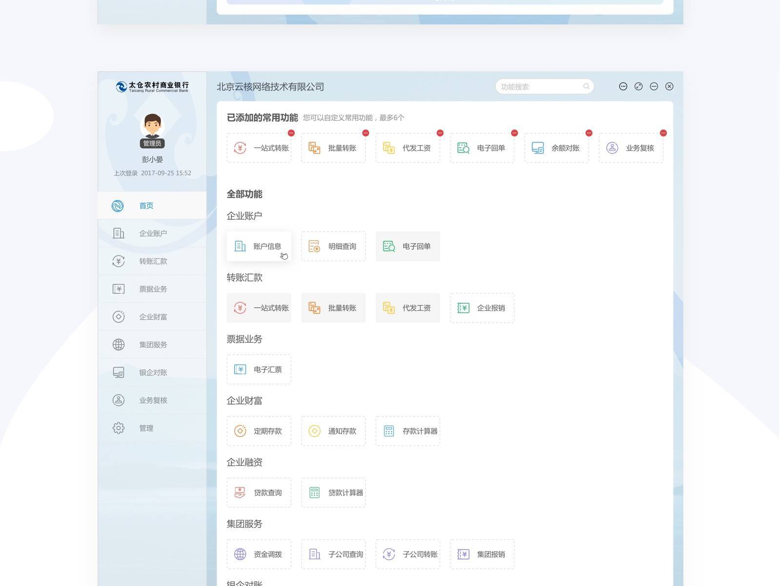Open 明细查询 under 企业账户

coord(333,246)
